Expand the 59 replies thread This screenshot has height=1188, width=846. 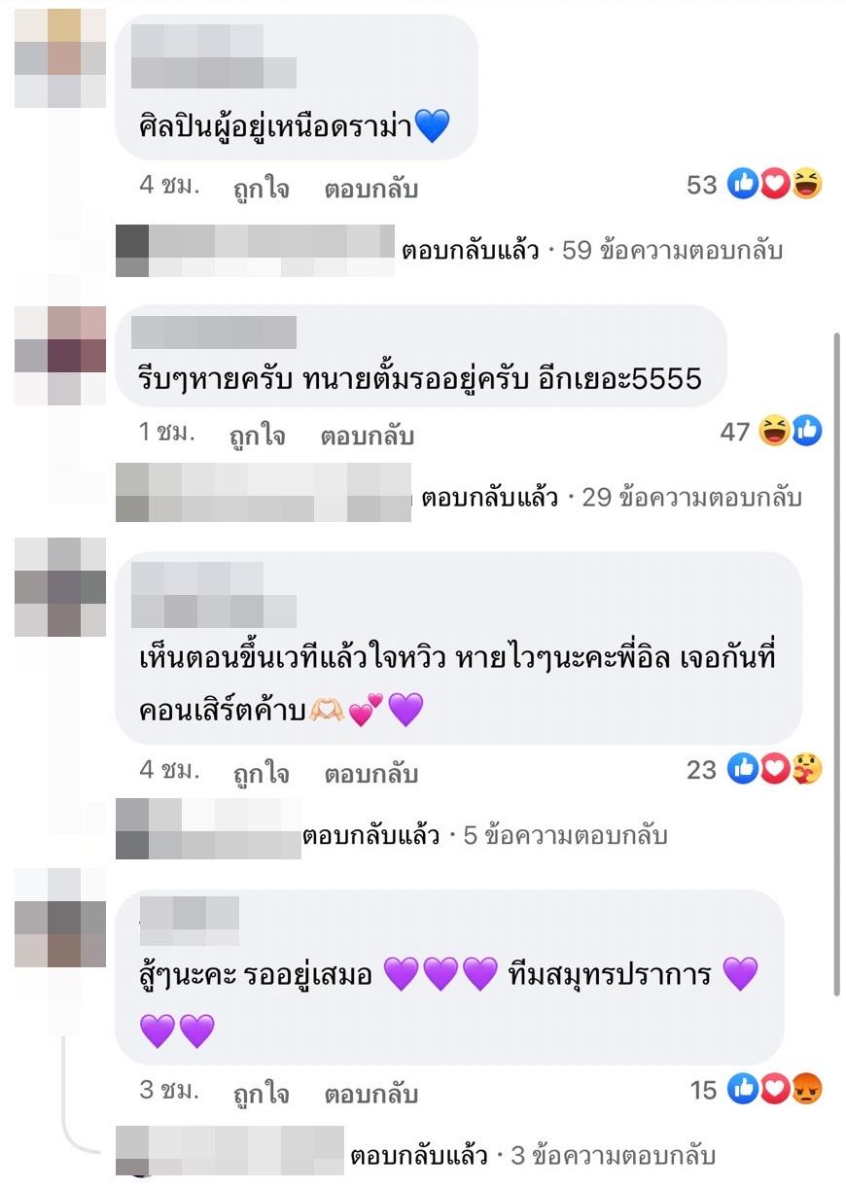click(592, 251)
